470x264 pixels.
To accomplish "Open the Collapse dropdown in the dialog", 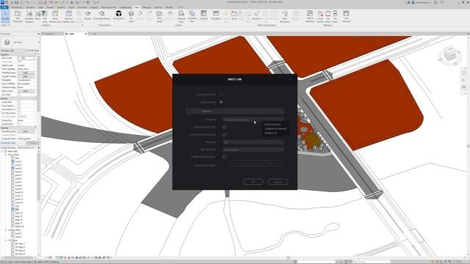I will click(x=253, y=120).
